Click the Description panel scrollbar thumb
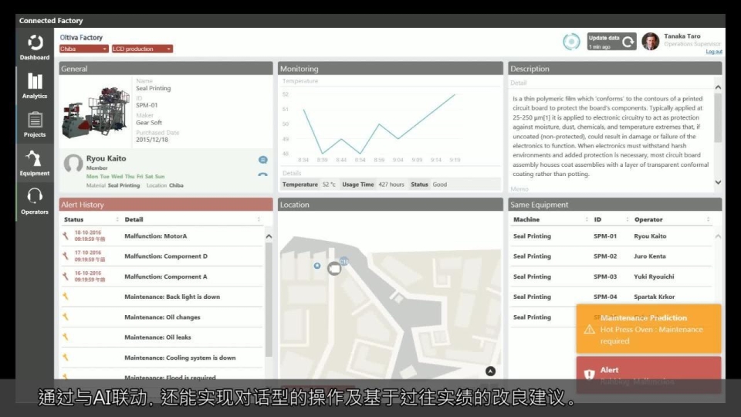The width and height of the screenshot is (741, 417). click(718, 117)
